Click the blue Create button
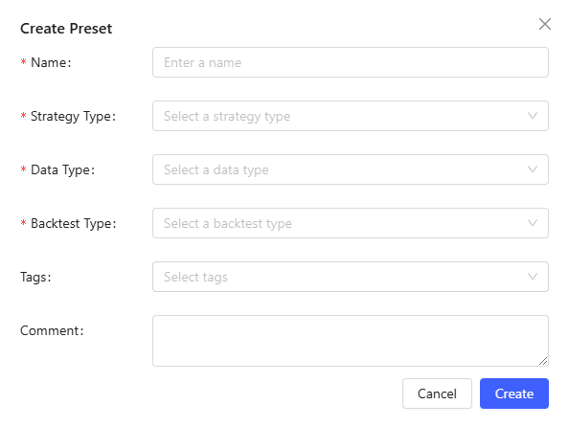The image size is (569, 427). [x=514, y=393]
